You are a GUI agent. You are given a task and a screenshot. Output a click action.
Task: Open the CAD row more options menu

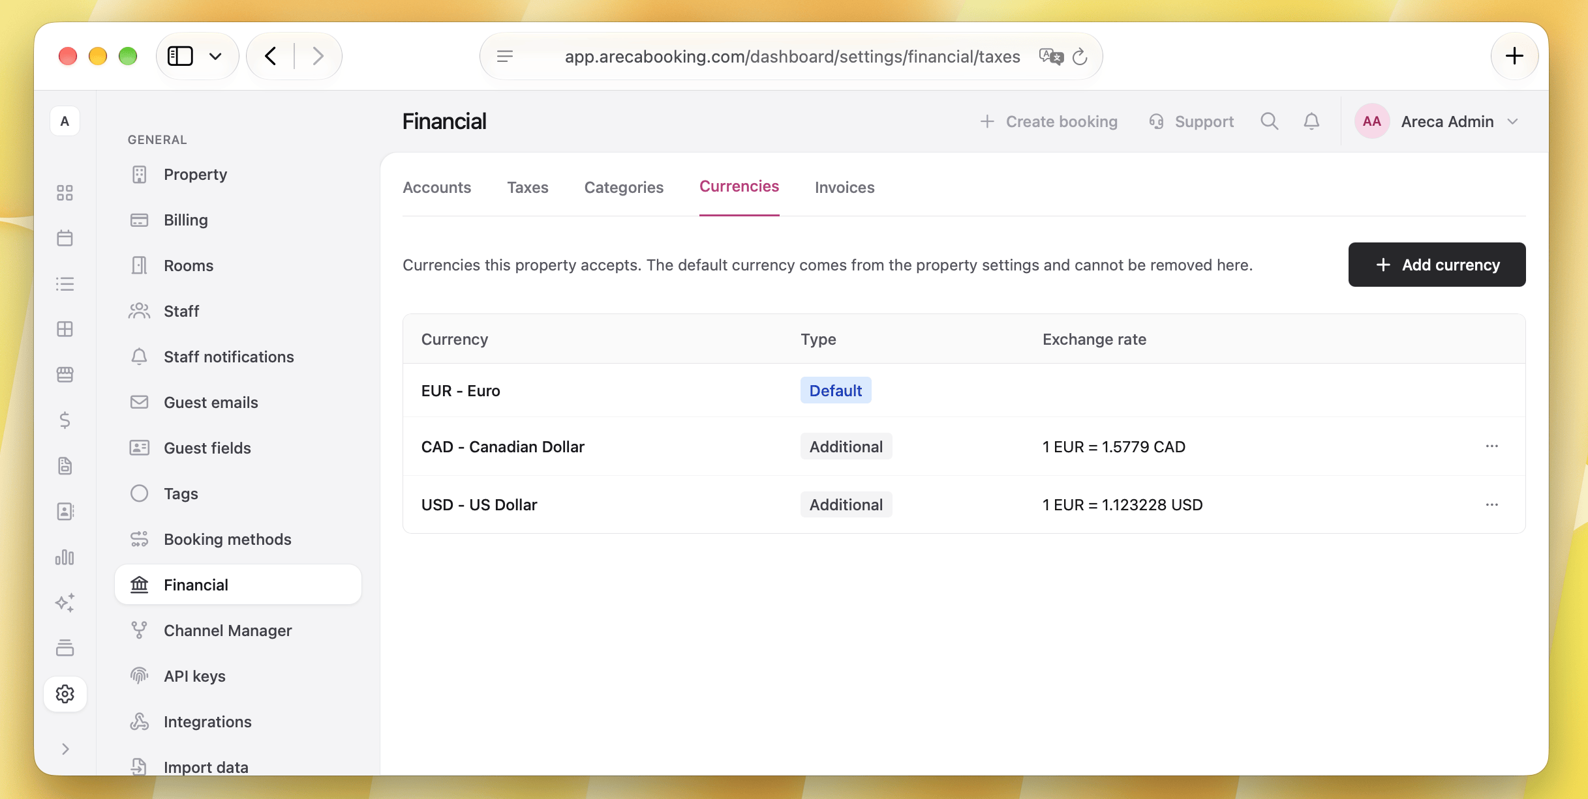pos(1491,446)
